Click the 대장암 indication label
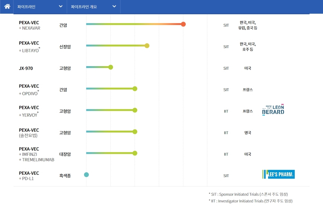This screenshot has width=323, height=208. (65, 154)
